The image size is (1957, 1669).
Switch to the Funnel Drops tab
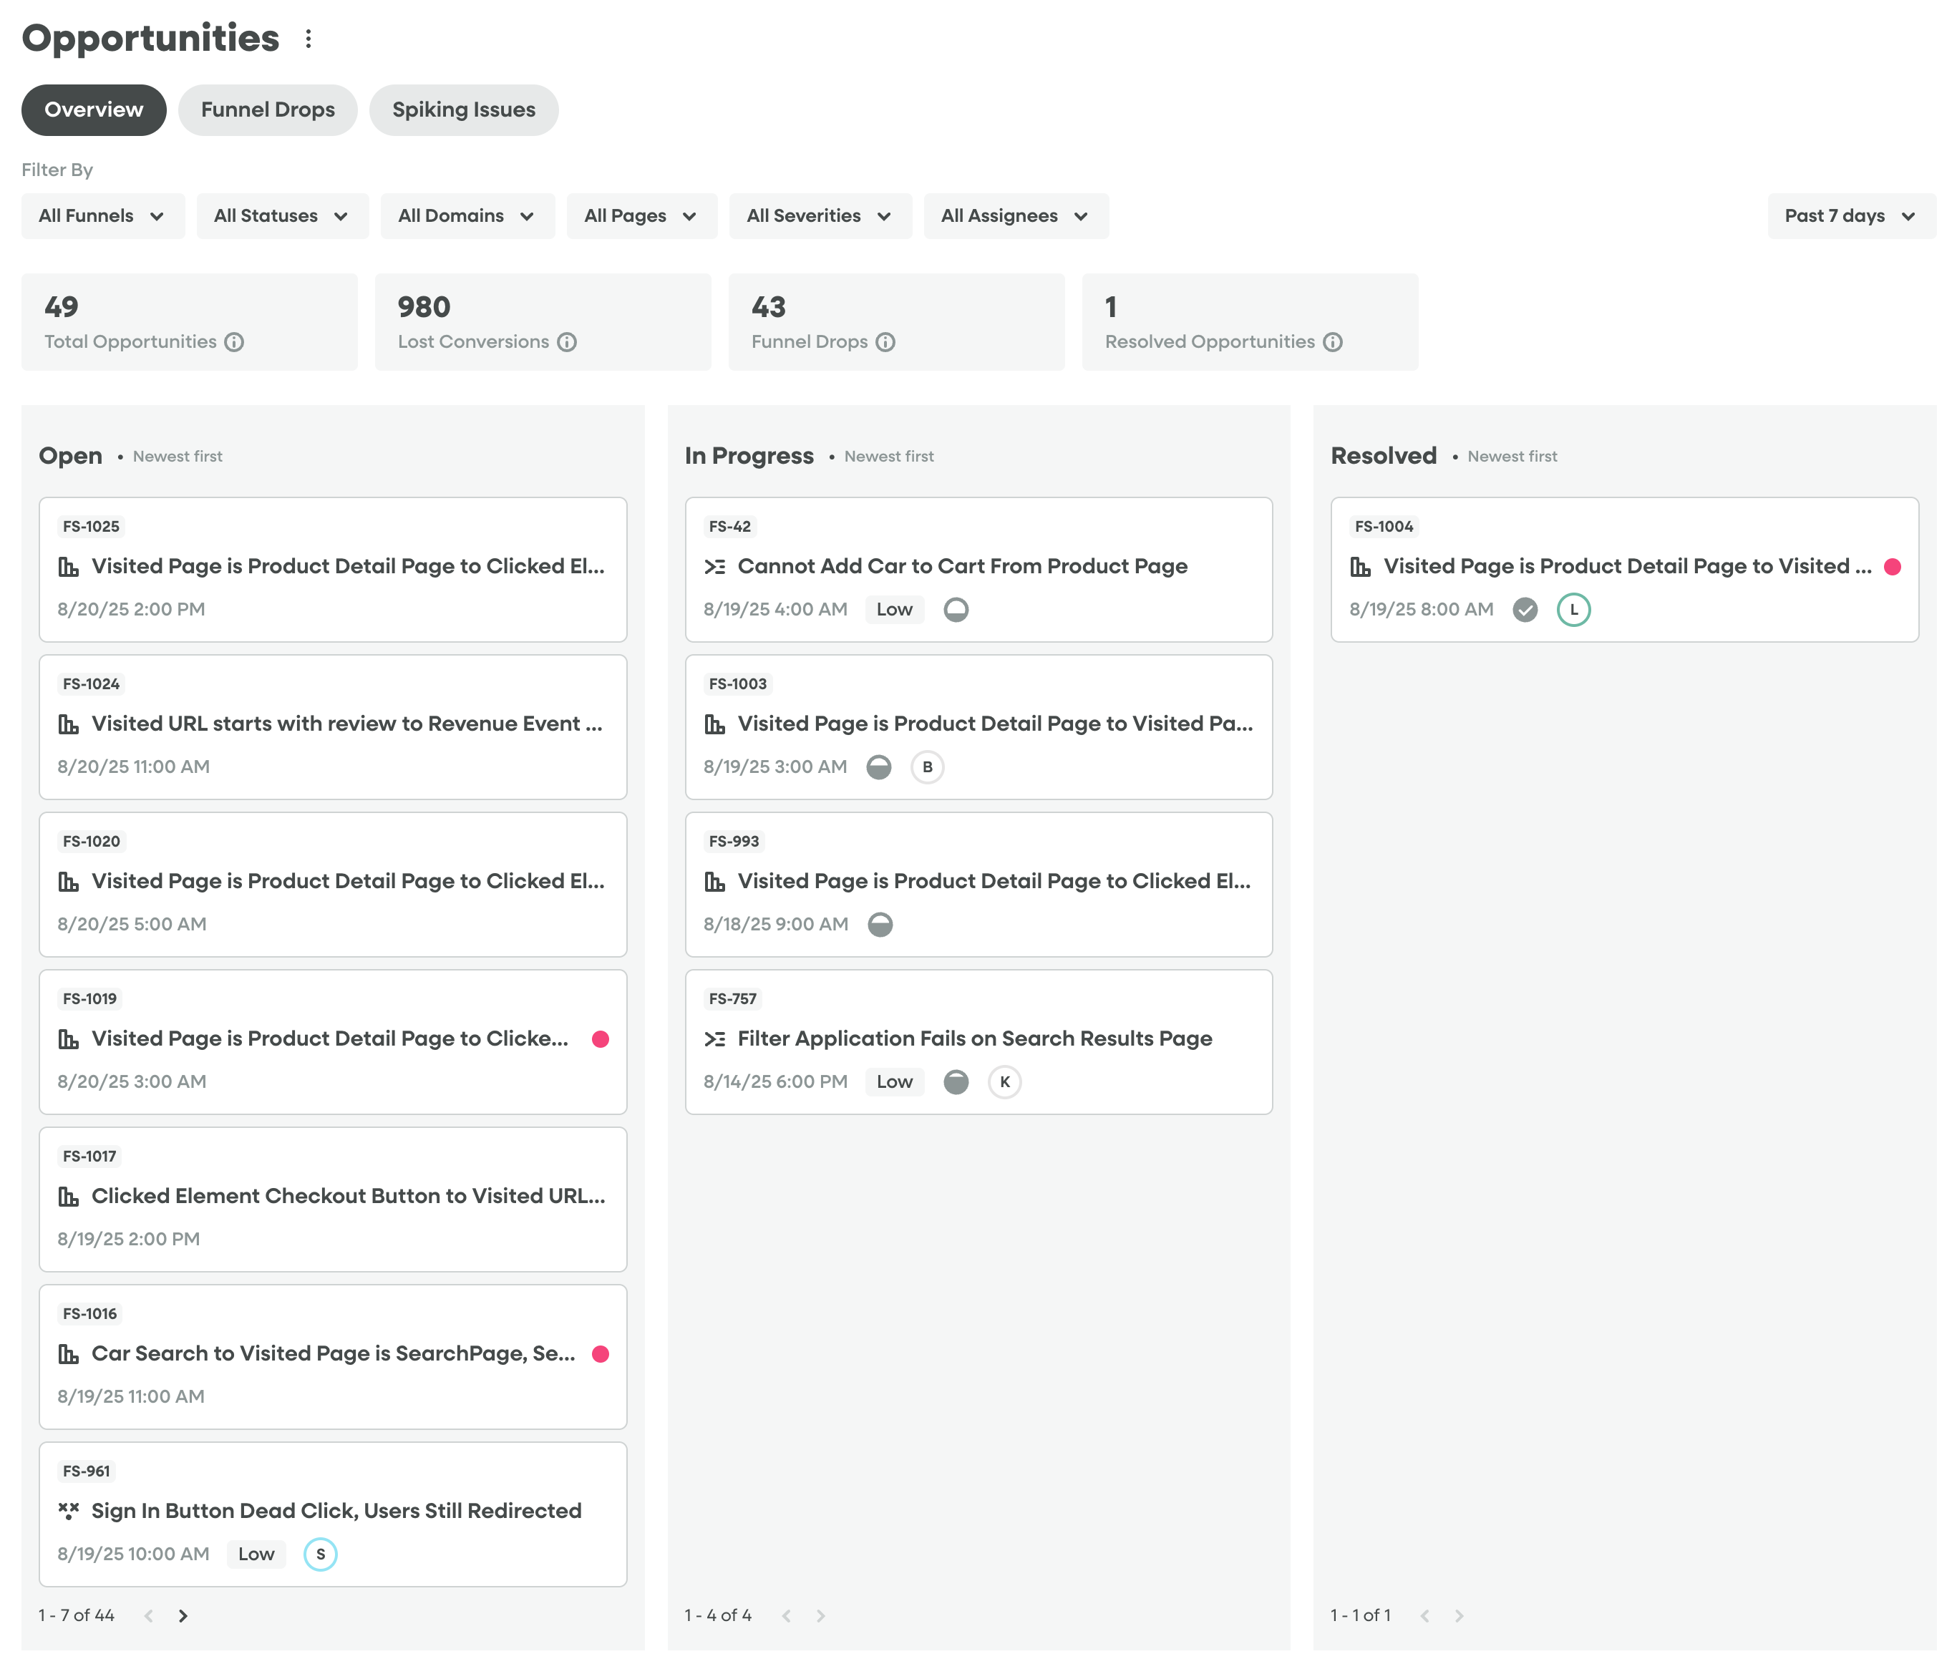(267, 110)
